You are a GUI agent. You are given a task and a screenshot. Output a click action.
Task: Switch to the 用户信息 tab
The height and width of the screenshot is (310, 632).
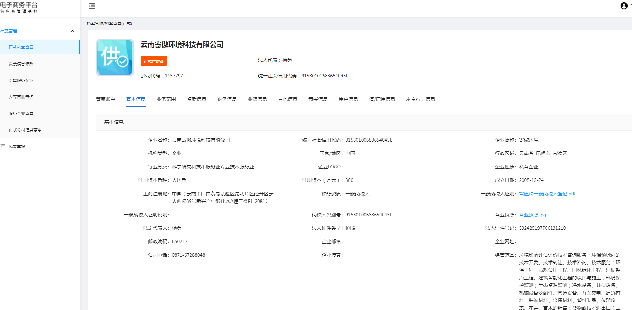(348, 99)
